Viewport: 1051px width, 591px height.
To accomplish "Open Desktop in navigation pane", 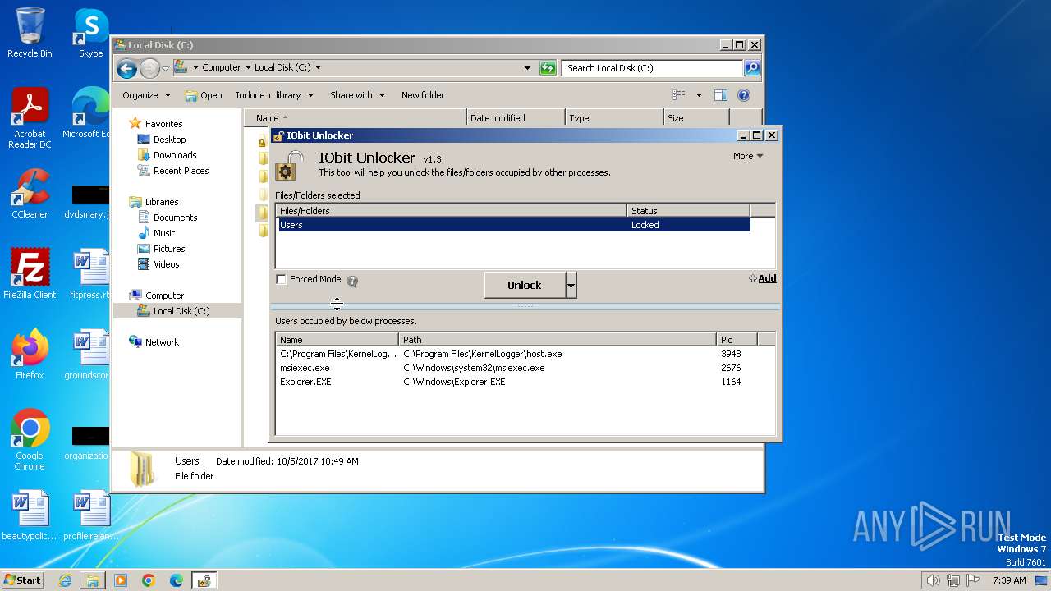I will click(161, 140).
